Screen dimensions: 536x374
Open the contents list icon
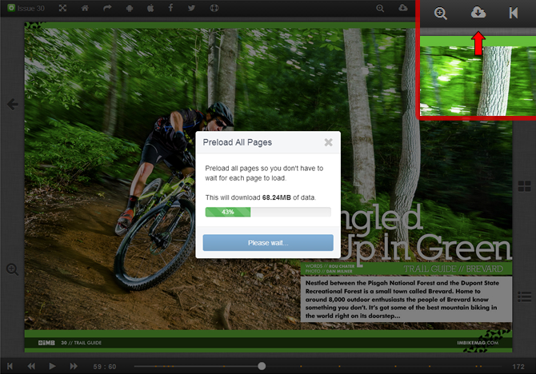pyautogui.click(x=524, y=296)
